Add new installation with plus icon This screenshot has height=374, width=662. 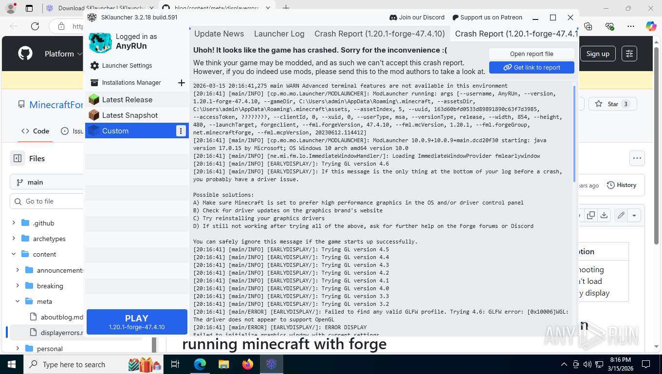click(x=182, y=83)
